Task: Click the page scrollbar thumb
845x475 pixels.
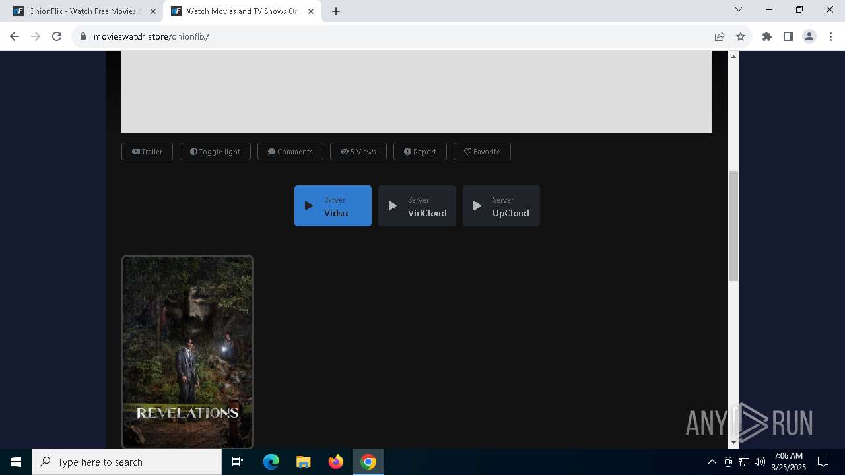Action: pyautogui.click(x=733, y=226)
